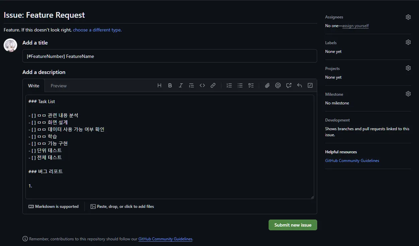The image size is (419, 246).
Task: Click the Labels heading in sidebar
Action: pos(331,43)
